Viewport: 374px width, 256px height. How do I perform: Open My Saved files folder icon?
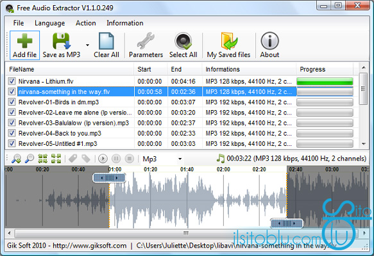[x=228, y=41]
